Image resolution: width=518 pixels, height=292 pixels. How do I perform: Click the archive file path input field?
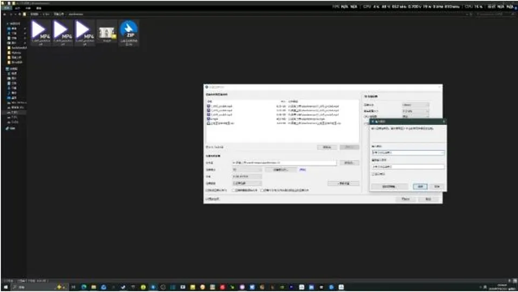(x=284, y=163)
